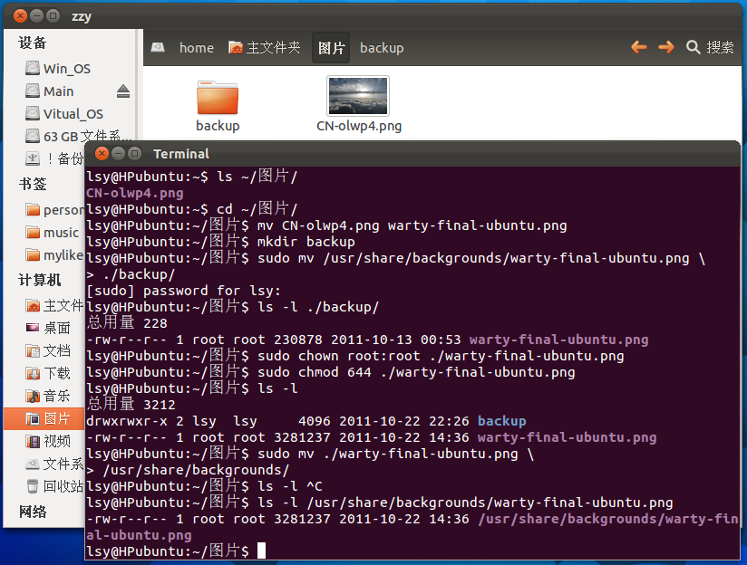Click the 设备 section header
The width and height of the screenshot is (747, 565).
33,43
